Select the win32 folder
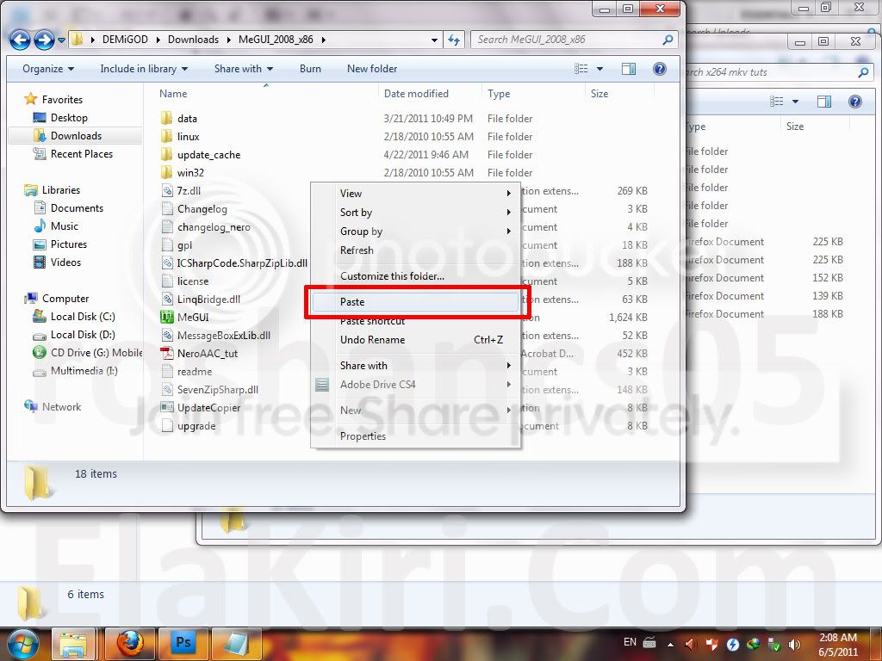Viewport: 882px width, 661px height. (x=190, y=172)
